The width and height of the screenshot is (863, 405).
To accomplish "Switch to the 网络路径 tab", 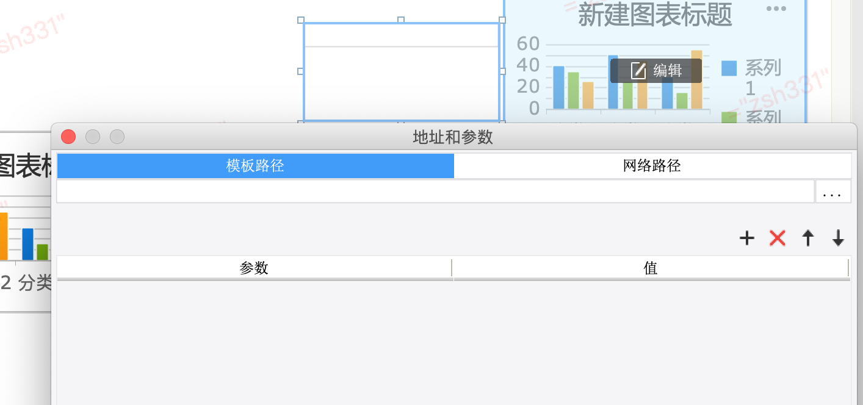I will (652, 166).
